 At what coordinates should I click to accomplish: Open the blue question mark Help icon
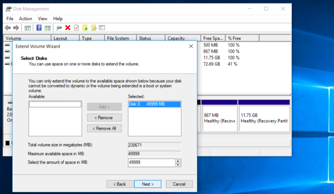point(39,28)
